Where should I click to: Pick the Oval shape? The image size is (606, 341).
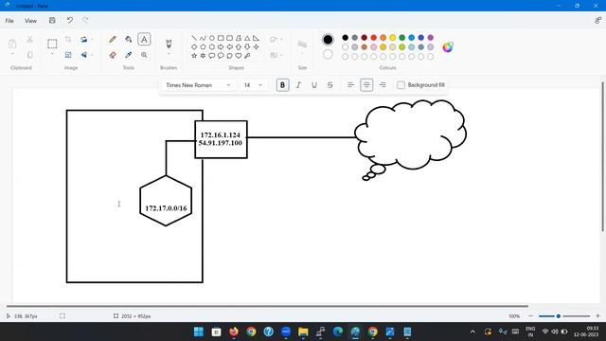click(212, 38)
